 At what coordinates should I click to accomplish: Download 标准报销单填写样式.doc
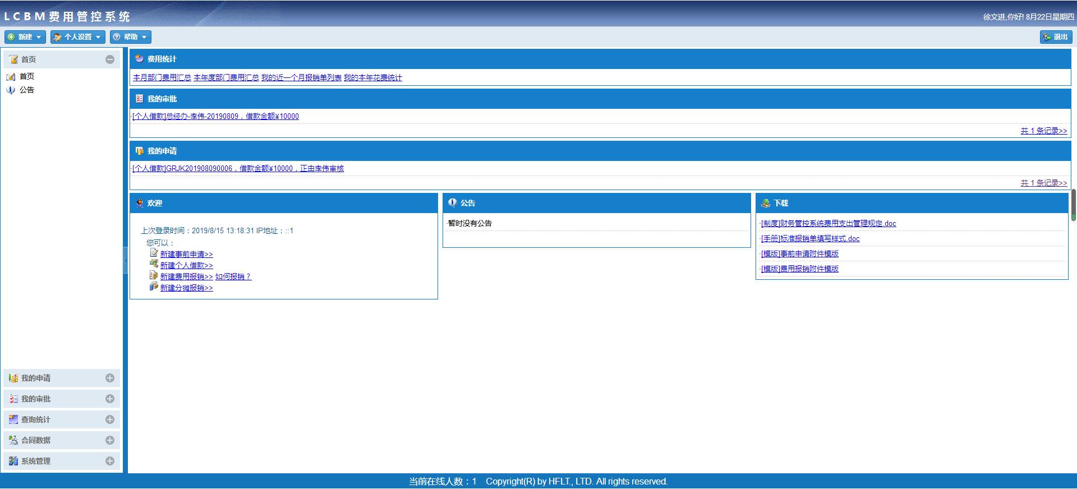[810, 239]
